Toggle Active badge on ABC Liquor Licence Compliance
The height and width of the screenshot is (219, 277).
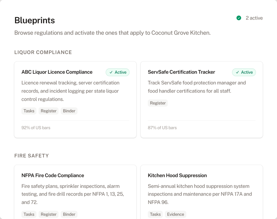point(117,72)
